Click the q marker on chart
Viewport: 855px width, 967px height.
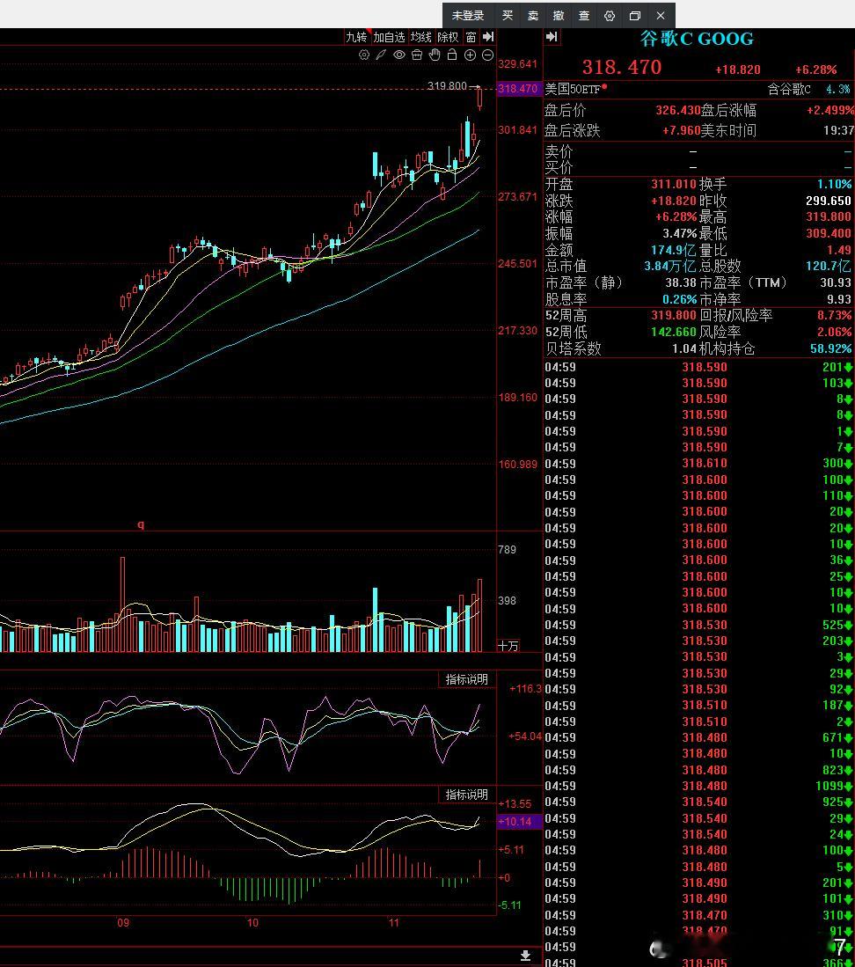[x=141, y=524]
